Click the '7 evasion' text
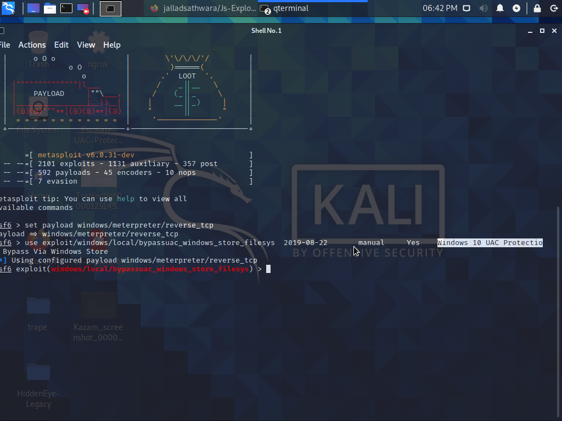This screenshot has height=421, width=562. coord(57,181)
